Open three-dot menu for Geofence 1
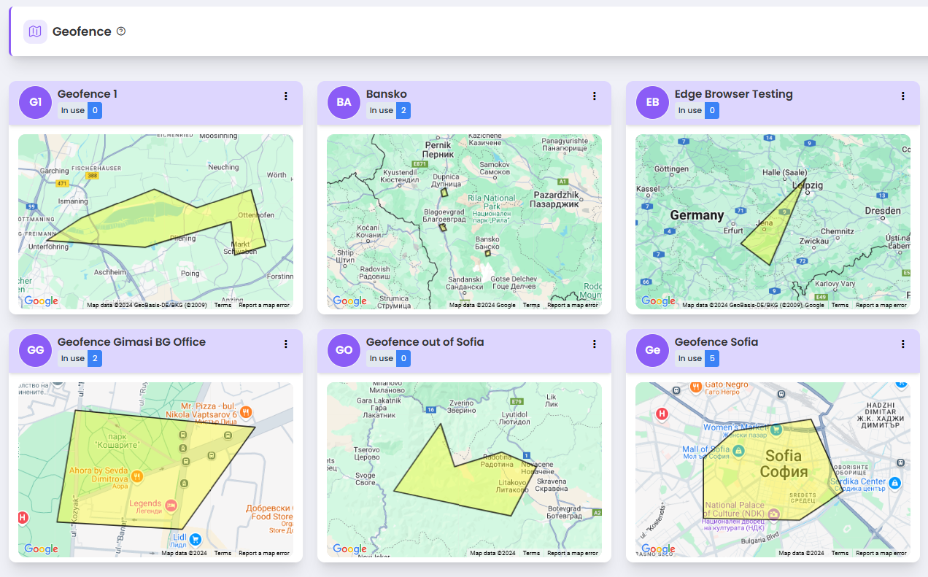This screenshot has height=577, width=928. click(x=286, y=96)
